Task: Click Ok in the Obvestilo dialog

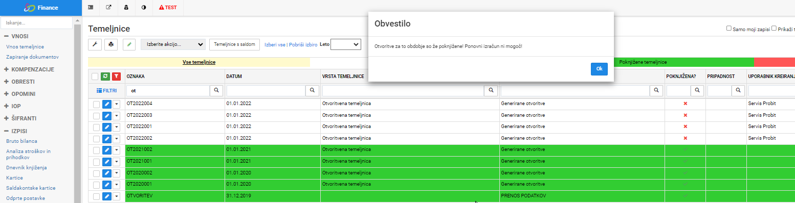Action: click(x=599, y=69)
